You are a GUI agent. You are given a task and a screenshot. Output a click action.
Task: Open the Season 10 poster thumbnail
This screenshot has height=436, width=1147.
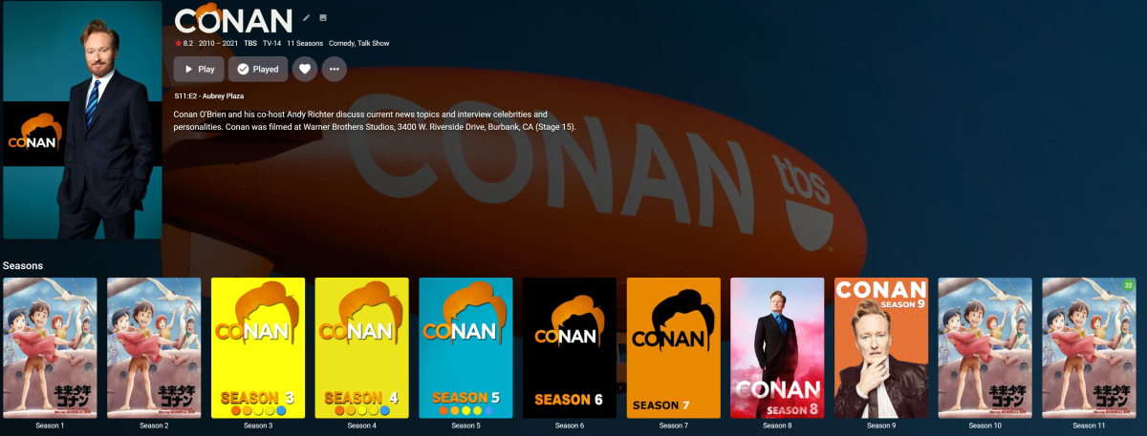tap(985, 348)
